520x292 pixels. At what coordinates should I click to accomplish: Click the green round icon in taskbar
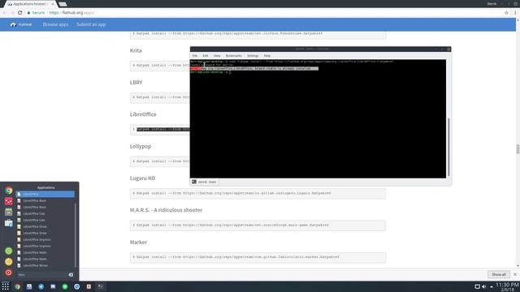(x=65, y=286)
